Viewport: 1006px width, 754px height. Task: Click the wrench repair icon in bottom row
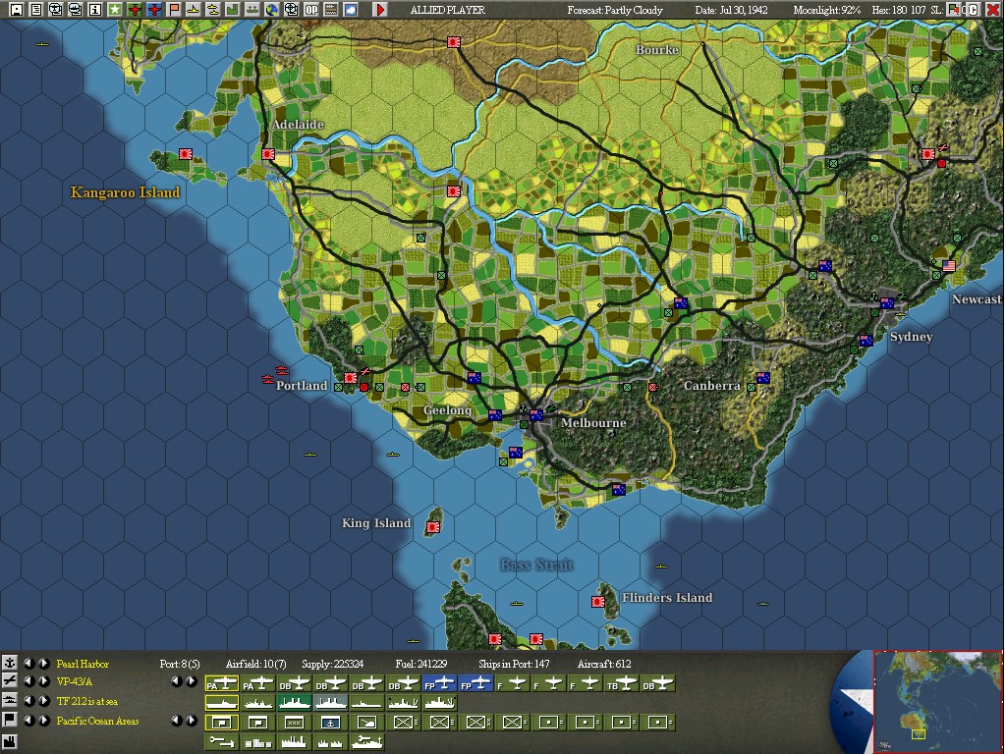(222, 742)
